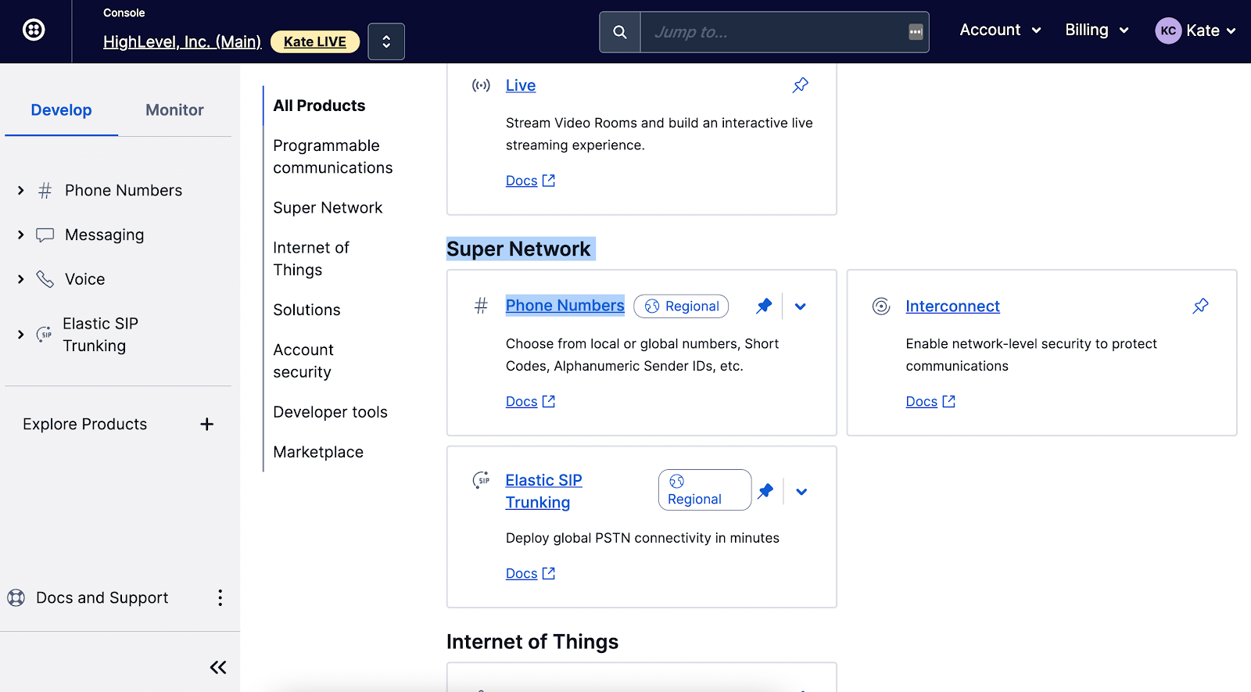
Task: Open Elastic SIP Trunking product link in card
Action: pos(543,491)
